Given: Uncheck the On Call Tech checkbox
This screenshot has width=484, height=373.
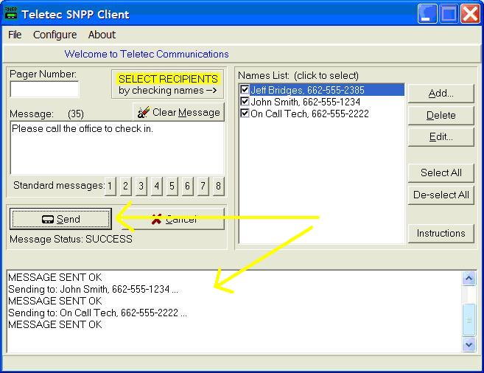Looking at the screenshot, I should tap(245, 113).
